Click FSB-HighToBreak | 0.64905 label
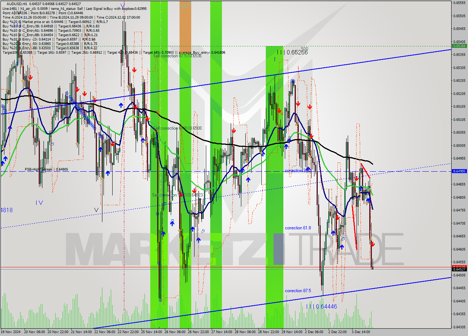Image resolution: width=468 pixels, height=336 pixels. point(46,169)
